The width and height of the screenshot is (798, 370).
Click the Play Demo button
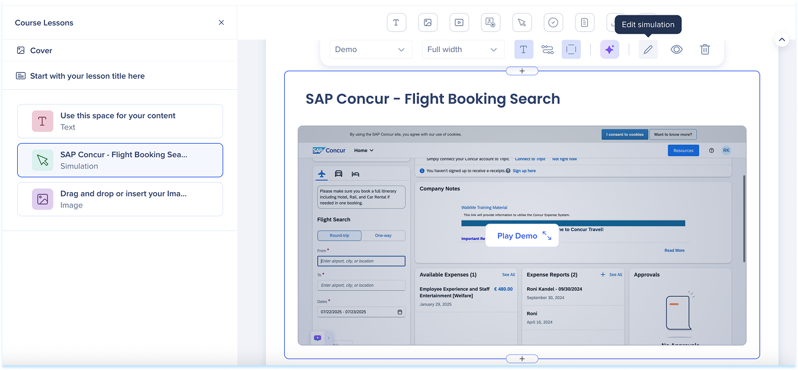[x=522, y=236]
